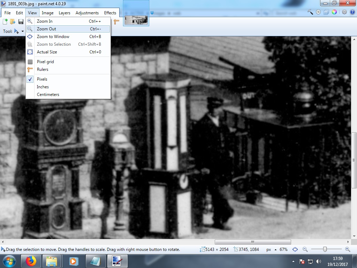Select Actual Size from the View menu
This screenshot has width=357, height=268.
[47, 52]
